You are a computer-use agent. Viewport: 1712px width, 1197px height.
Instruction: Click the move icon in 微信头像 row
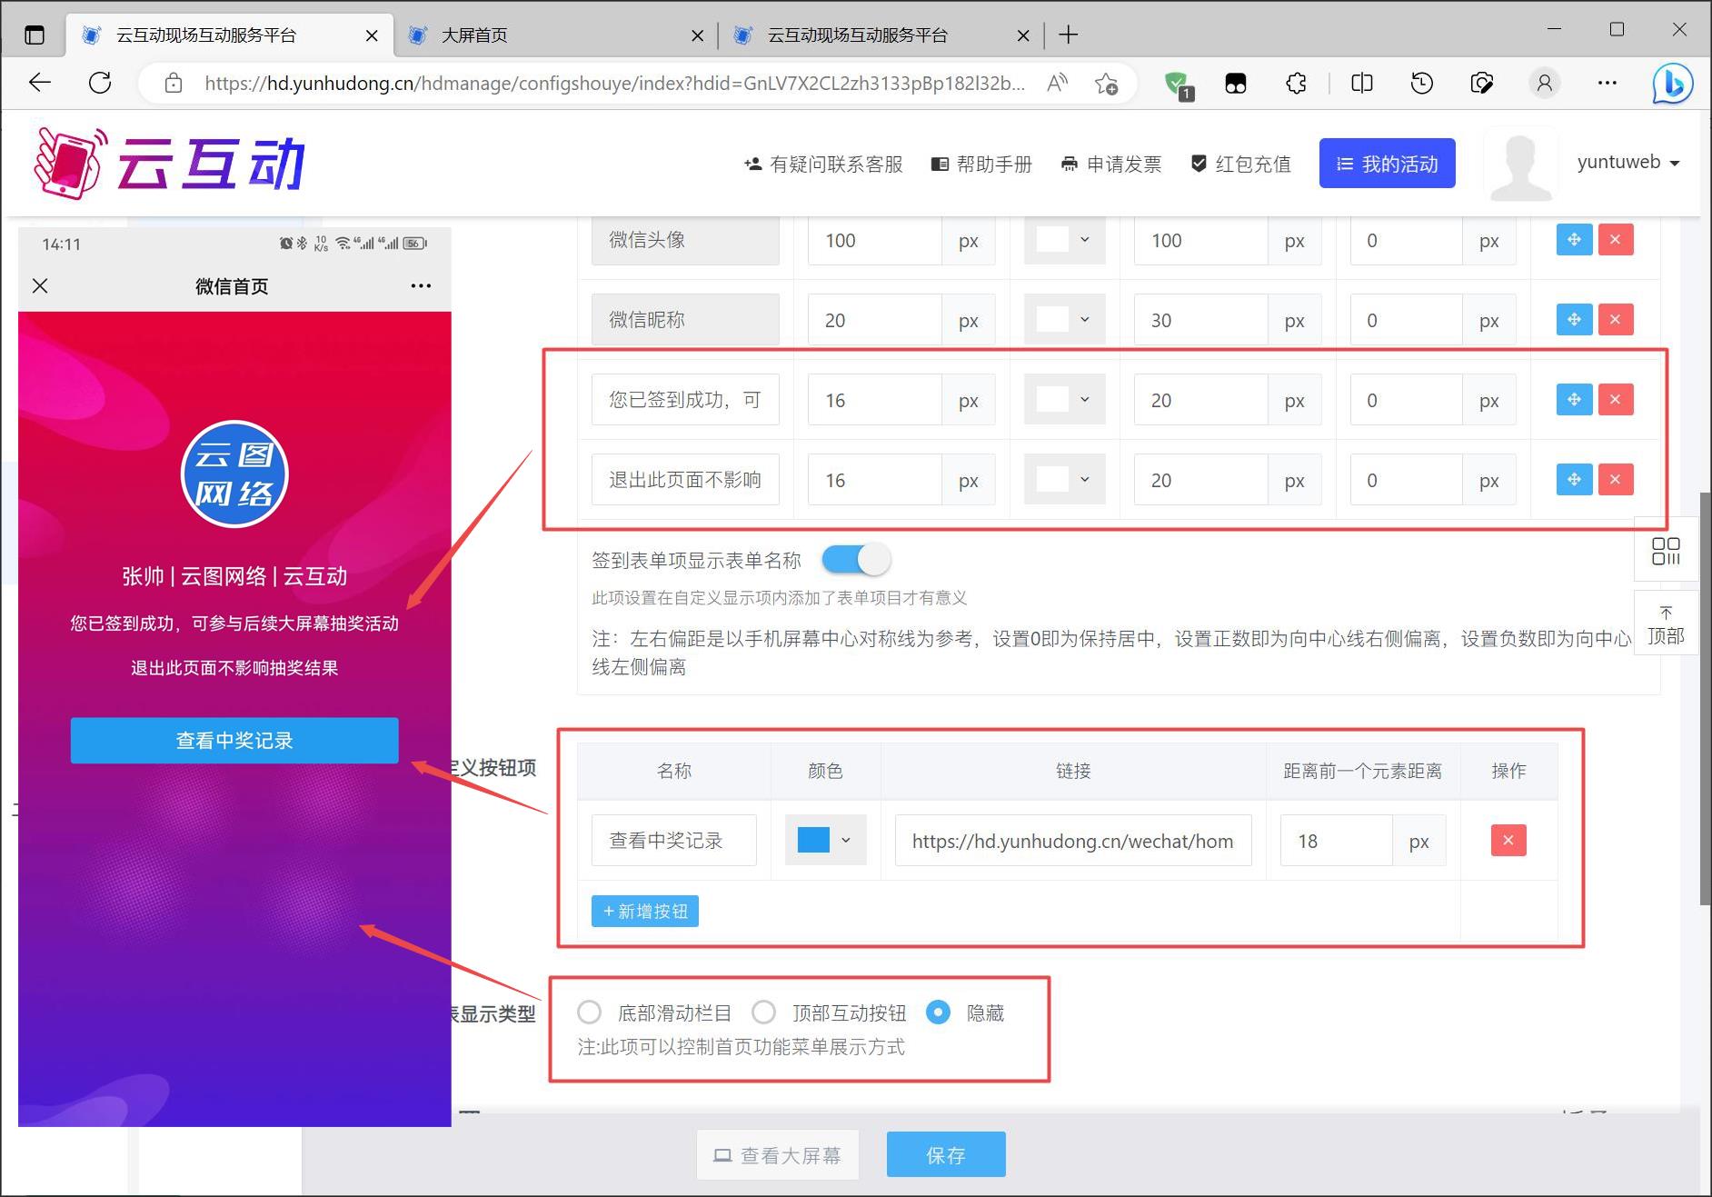tap(1574, 240)
